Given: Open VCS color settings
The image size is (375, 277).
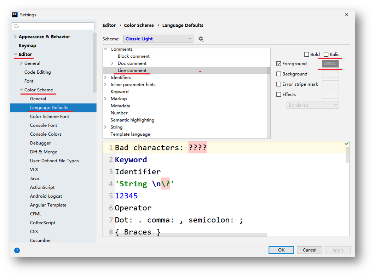Looking at the screenshot, I should [34, 170].
